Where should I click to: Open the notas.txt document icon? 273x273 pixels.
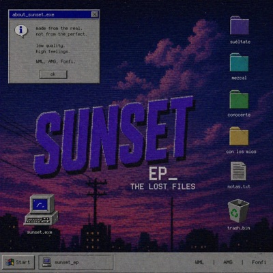point(238,171)
